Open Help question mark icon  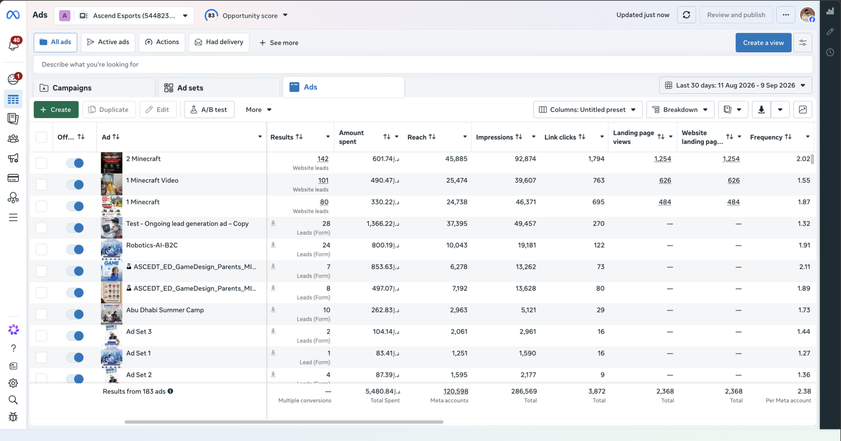click(x=13, y=348)
